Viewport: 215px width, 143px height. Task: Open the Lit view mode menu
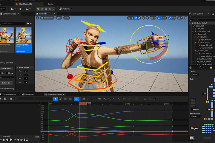click(59, 18)
